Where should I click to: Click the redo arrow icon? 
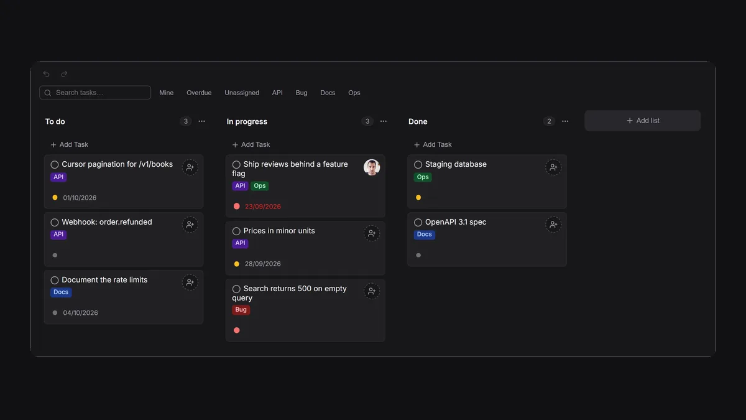click(x=64, y=74)
